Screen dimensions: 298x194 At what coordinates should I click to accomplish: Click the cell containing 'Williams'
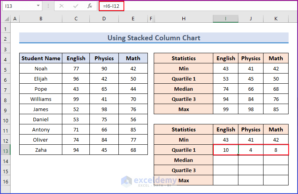pyautogui.click(x=41, y=99)
